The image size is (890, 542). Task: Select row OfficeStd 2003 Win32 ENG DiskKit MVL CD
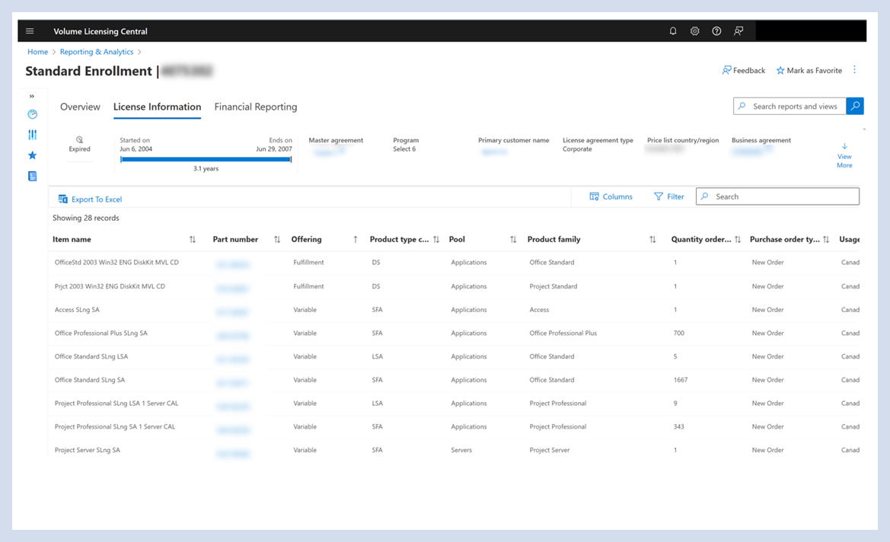454,263
